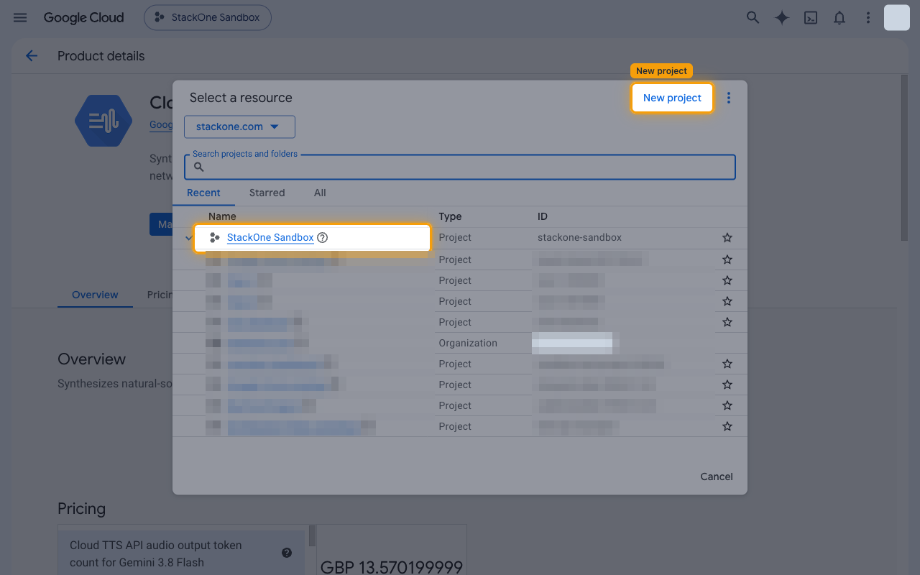The height and width of the screenshot is (575, 920).
Task: Open the Gemini spark assistant icon
Action: [782, 17]
